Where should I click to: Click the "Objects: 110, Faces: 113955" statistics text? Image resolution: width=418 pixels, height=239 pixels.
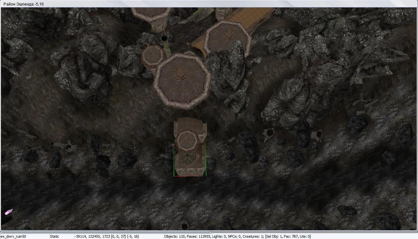[x=187, y=236]
